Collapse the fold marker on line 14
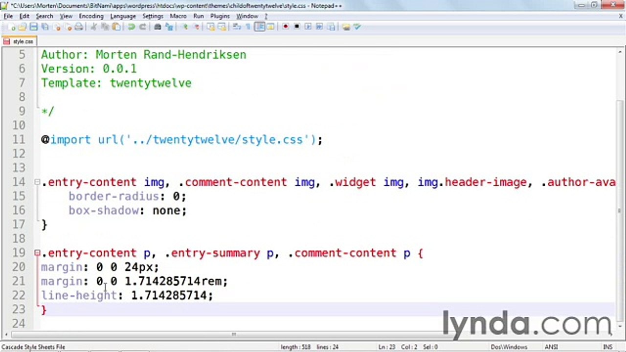This screenshot has width=626, height=352. coord(37,182)
